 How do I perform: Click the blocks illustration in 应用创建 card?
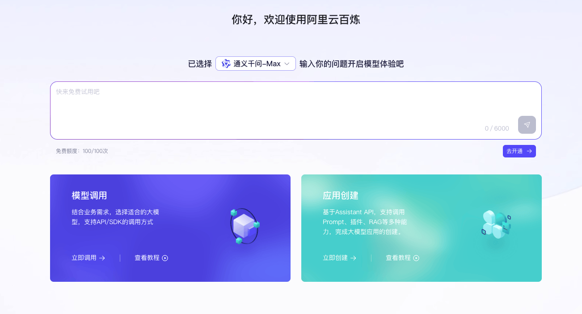pyautogui.click(x=496, y=224)
